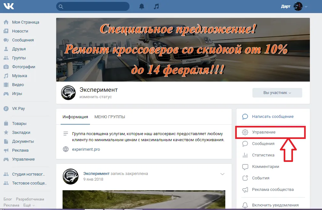The image size is (322, 210).
Task: Click the Игры gamepad icon
Action: [6, 93]
